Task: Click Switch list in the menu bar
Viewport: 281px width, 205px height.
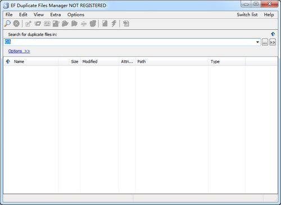Action: pos(247,15)
